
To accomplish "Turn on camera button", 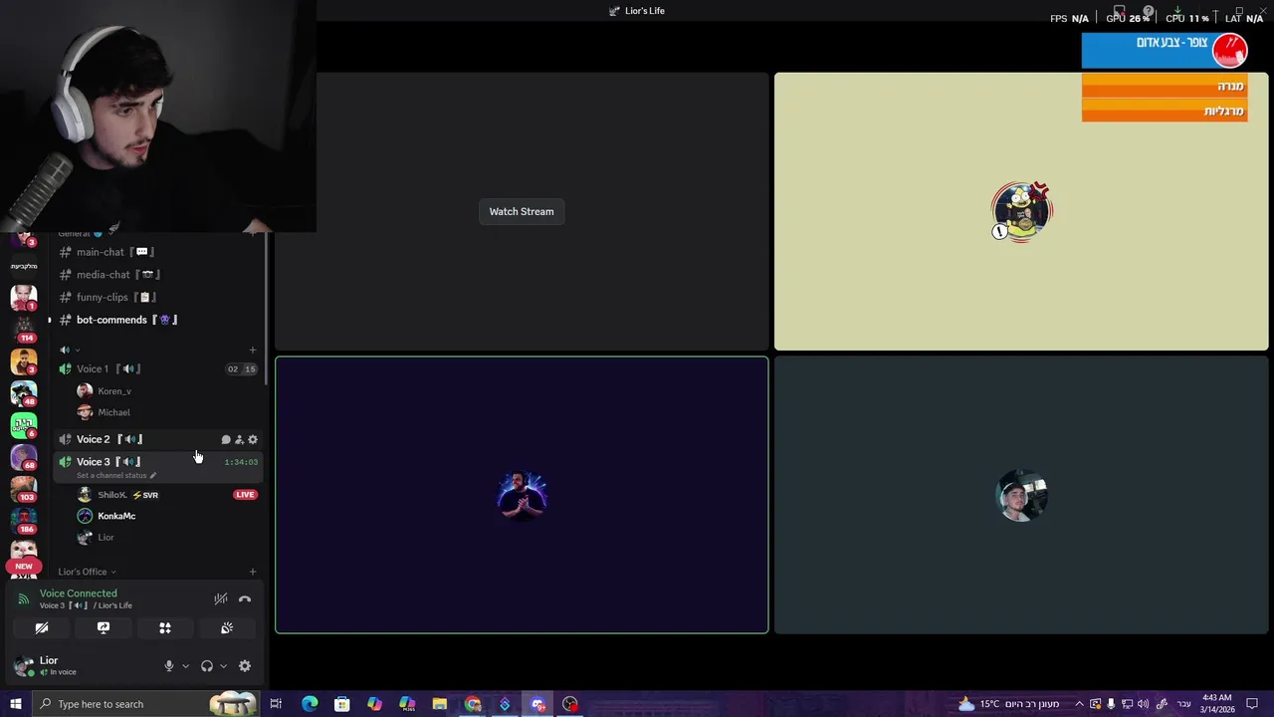I will pyautogui.click(x=42, y=628).
